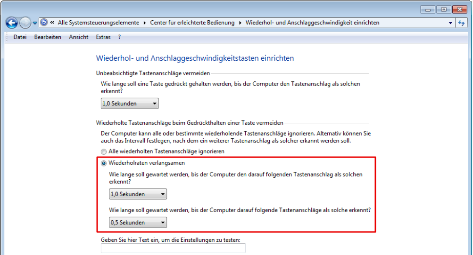Image resolution: width=473 pixels, height=255 pixels.
Task: Click breadcrumb Wiederhol- und Anschlaggeschwindigkeit einrichten
Action: (312, 23)
